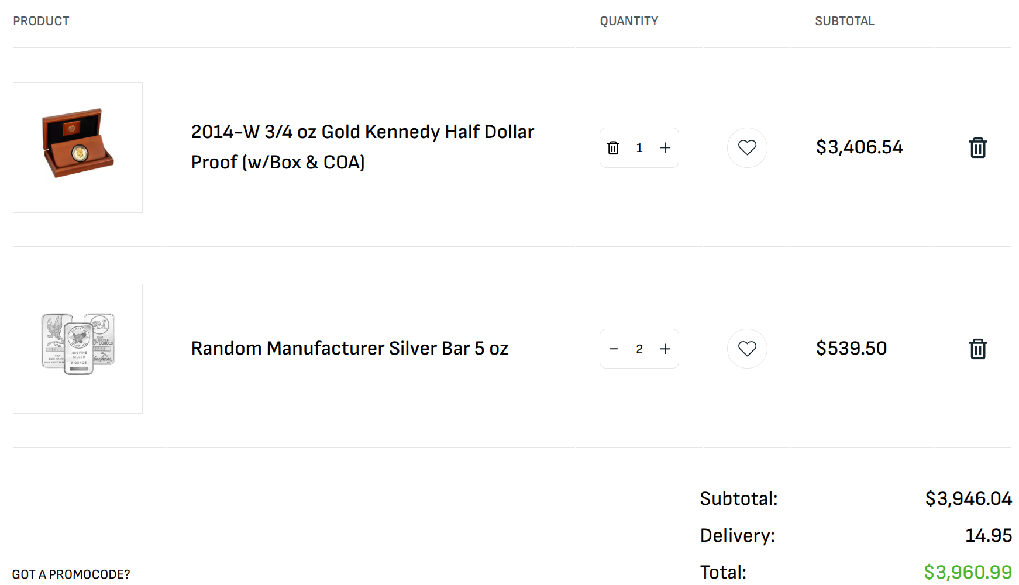Click the SUBTOTAL column header
Viewport: 1019px width, 585px height.
click(844, 21)
